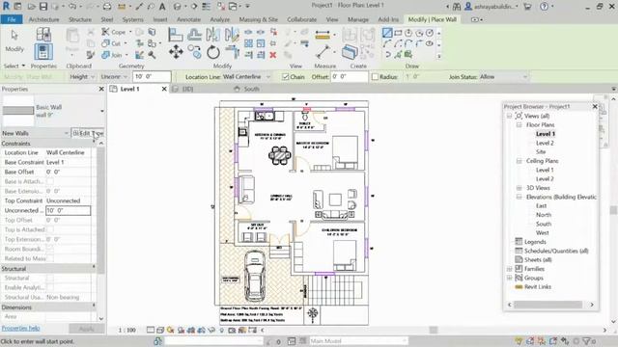Click the Help question mark icon
618x347 pixels.
coord(544,6)
